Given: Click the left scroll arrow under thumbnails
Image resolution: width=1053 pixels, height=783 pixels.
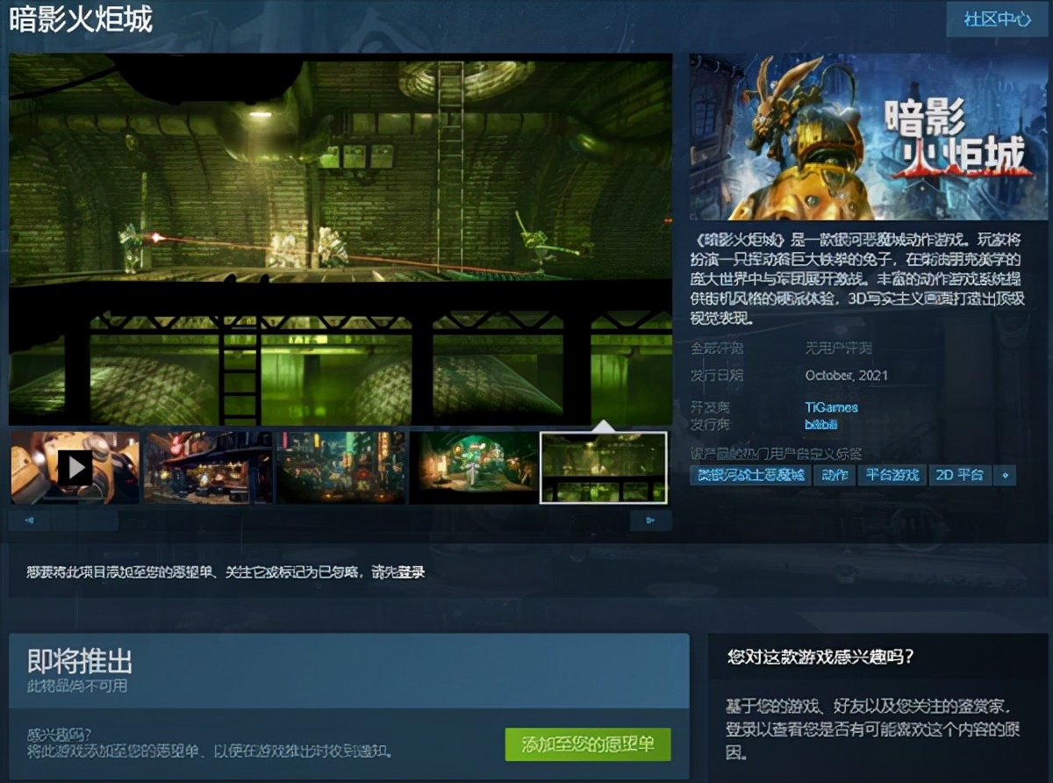Looking at the screenshot, I should (30, 521).
